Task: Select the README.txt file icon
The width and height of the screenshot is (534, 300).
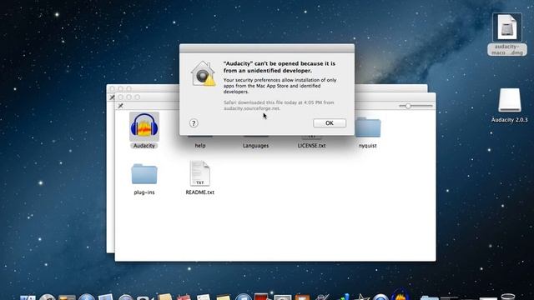Action: coord(200,173)
